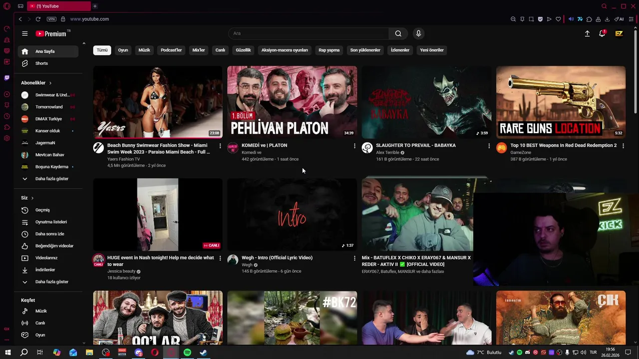Click the snapshot capture toolbar icon

(x=531, y=19)
